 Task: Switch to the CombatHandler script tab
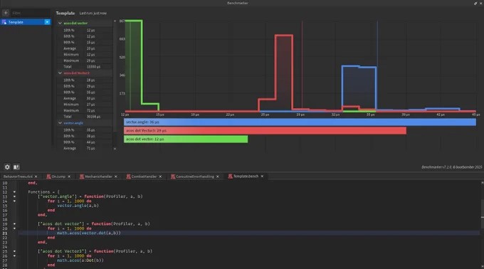[x=144, y=176]
